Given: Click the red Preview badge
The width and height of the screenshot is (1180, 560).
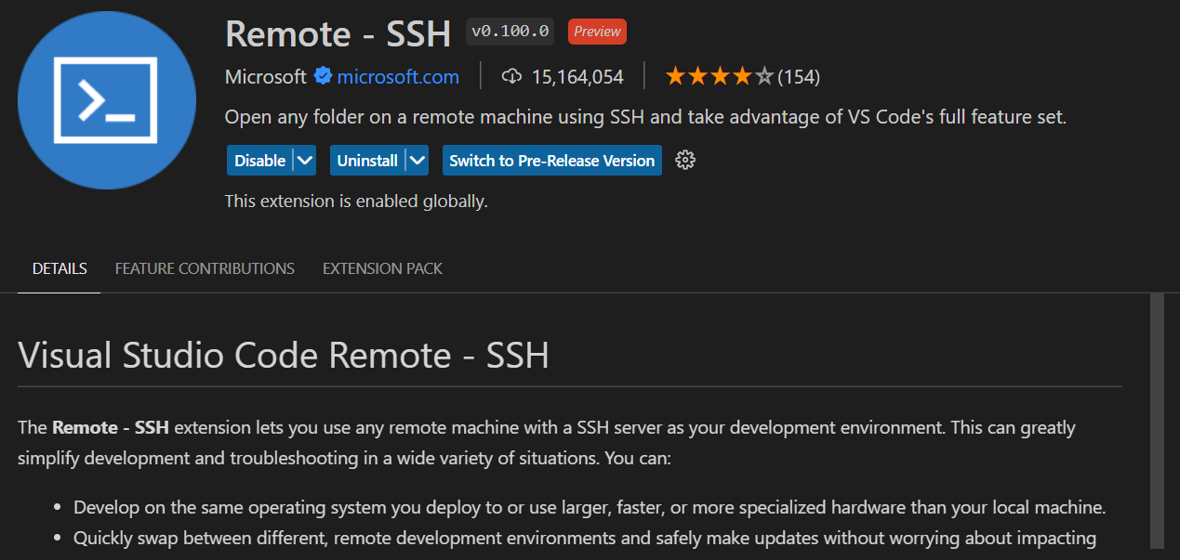Looking at the screenshot, I should (x=597, y=32).
